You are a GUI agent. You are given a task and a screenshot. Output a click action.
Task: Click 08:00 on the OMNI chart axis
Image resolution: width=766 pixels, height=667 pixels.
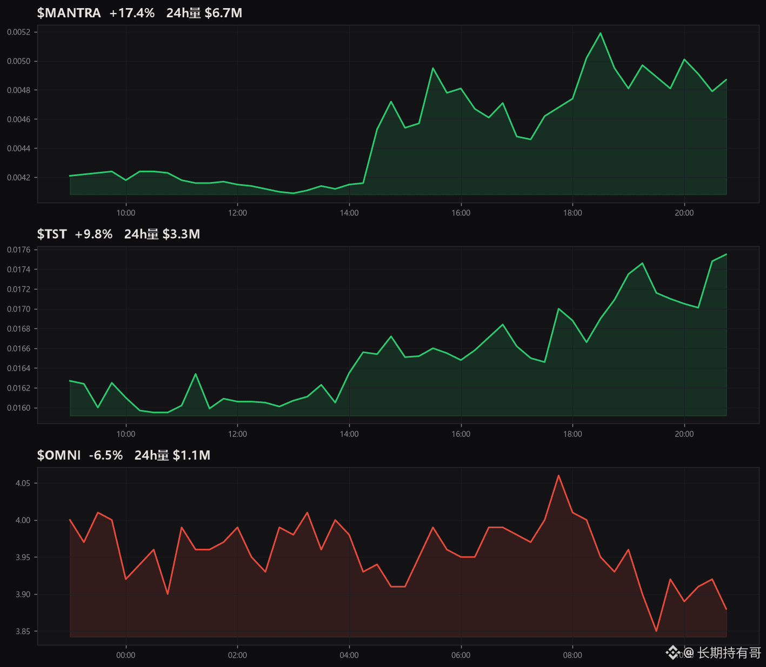(572, 655)
